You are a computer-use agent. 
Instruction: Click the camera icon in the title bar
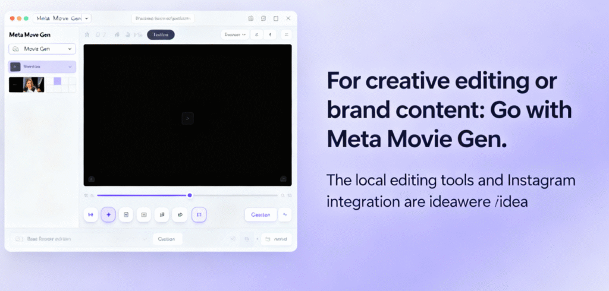[251, 18]
